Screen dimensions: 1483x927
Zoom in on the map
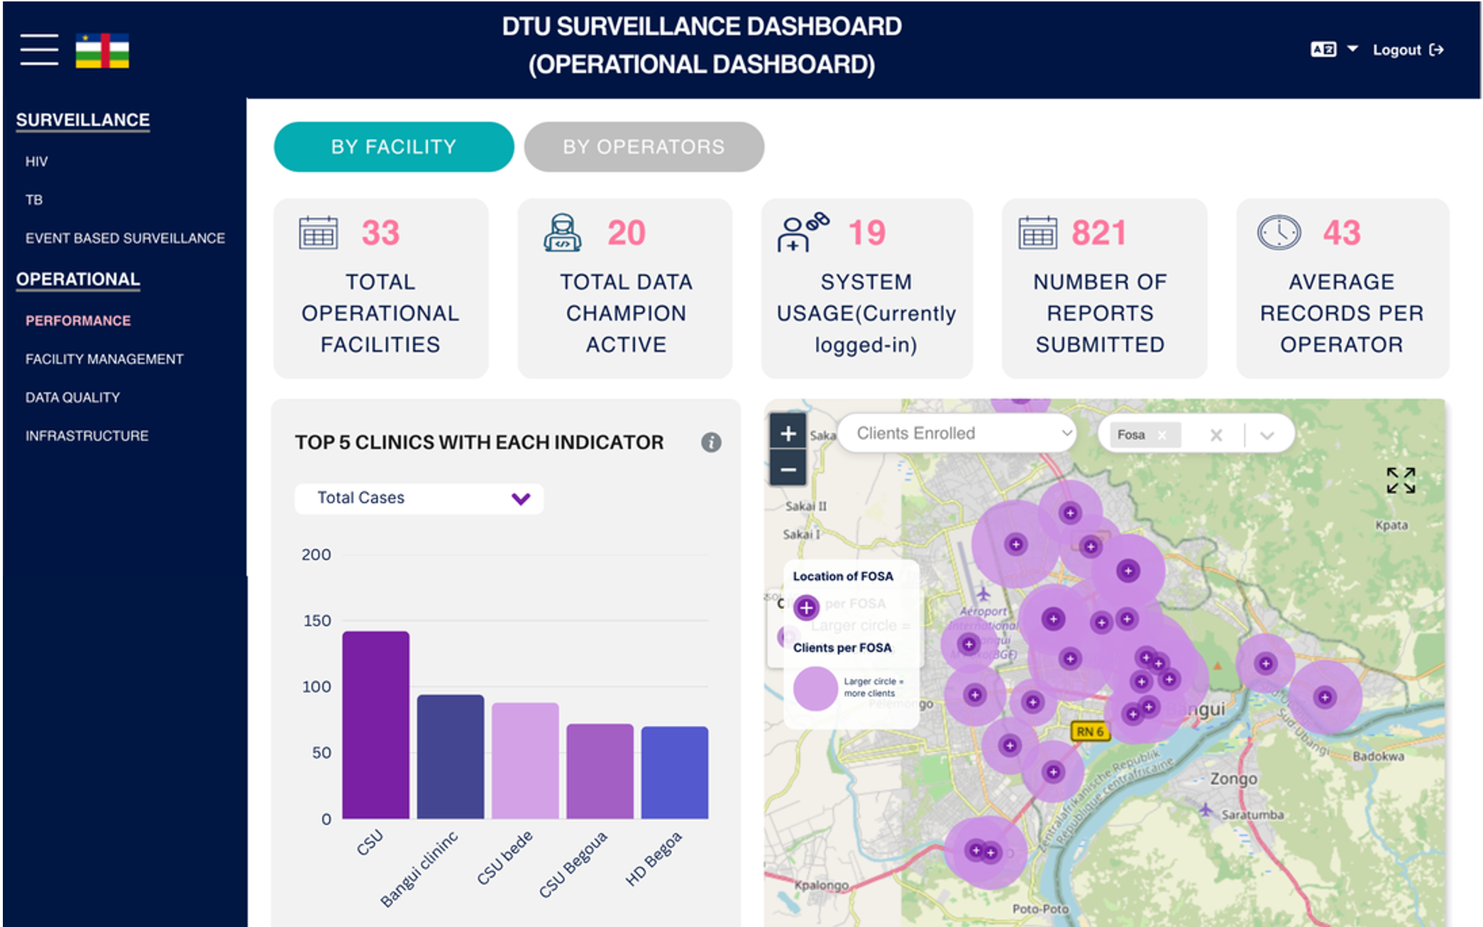(788, 433)
